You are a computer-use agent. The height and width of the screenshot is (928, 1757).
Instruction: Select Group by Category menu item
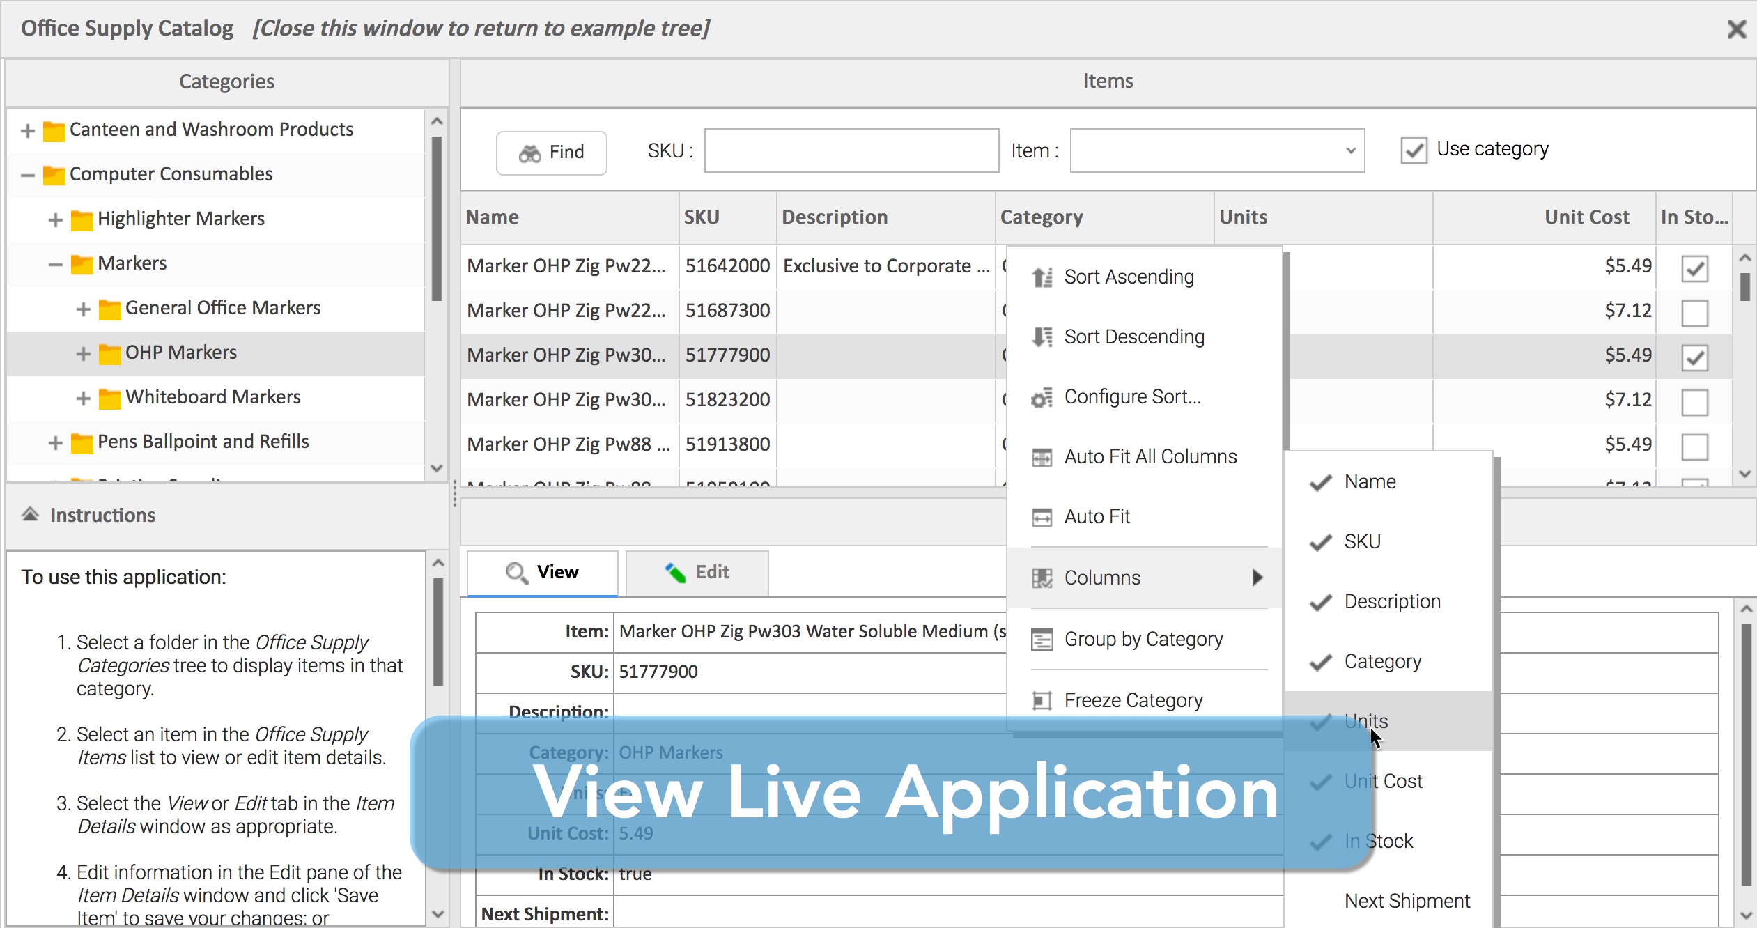click(x=1144, y=640)
